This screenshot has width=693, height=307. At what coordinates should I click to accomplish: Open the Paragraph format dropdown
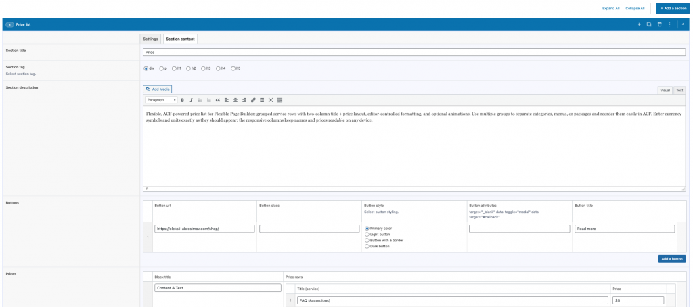click(x=161, y=100)
